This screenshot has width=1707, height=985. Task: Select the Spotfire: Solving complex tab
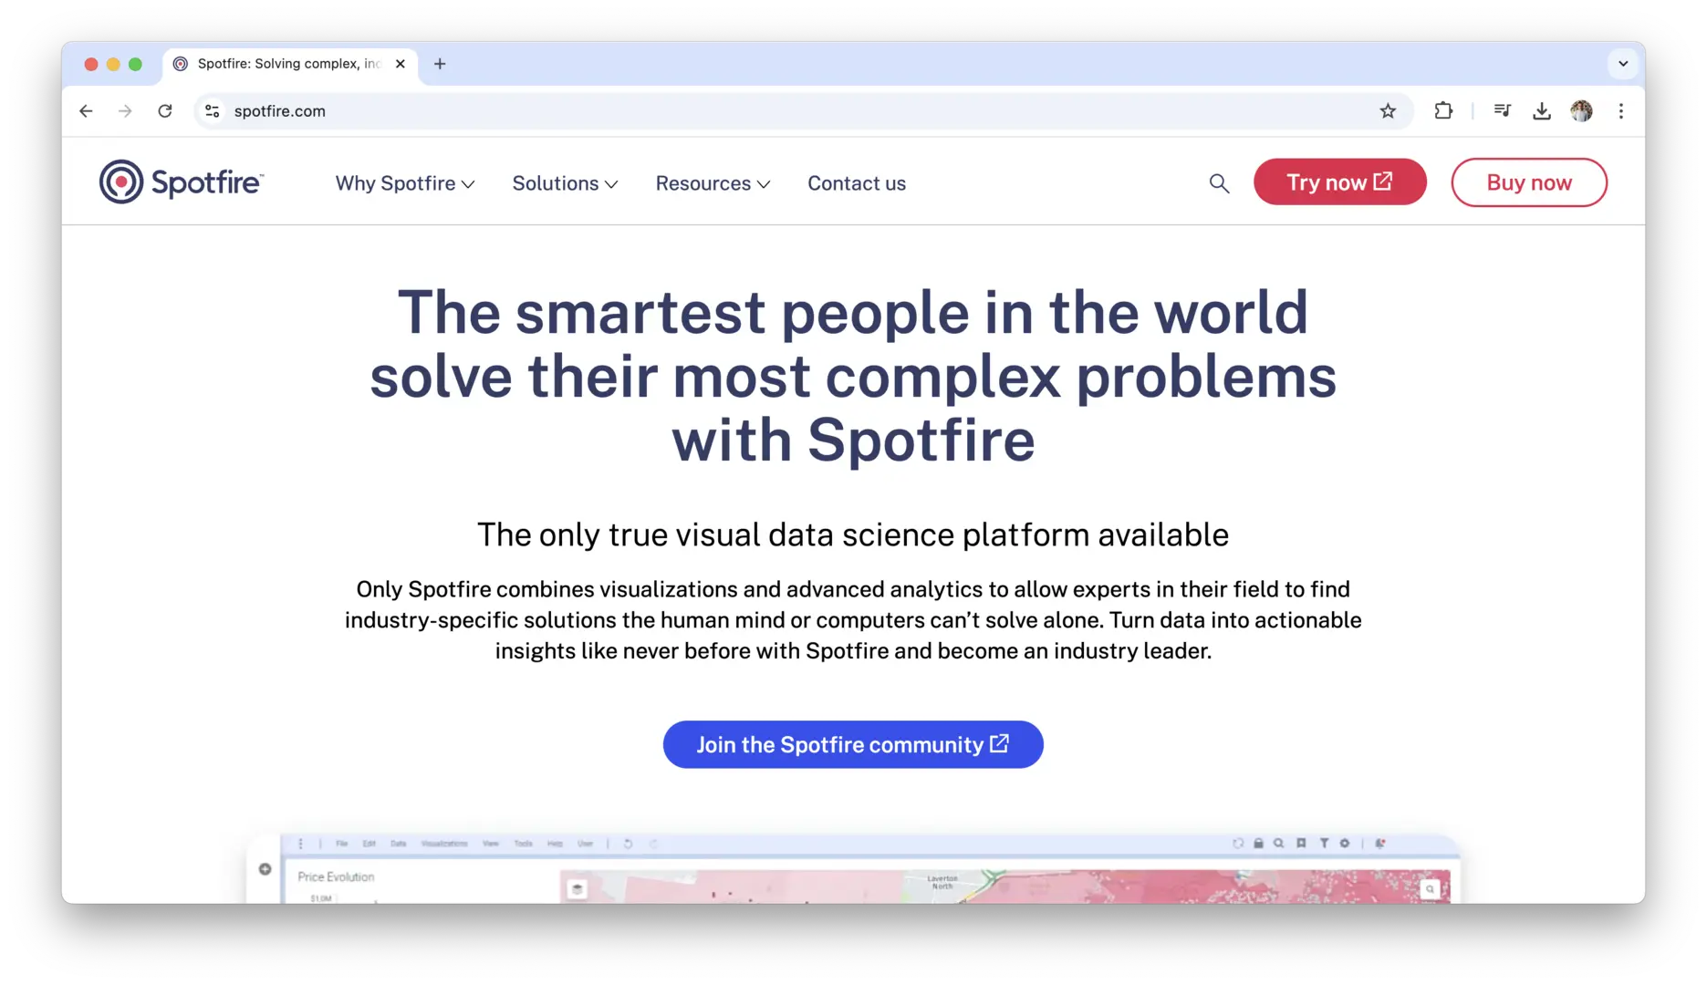point(290,64)
